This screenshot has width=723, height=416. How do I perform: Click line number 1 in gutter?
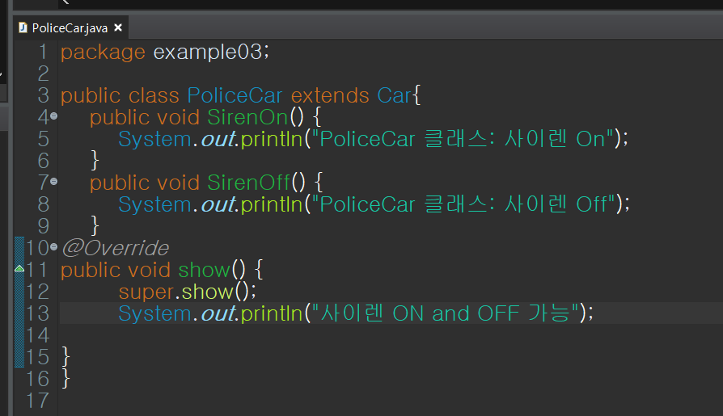click(x=44, y=52)
